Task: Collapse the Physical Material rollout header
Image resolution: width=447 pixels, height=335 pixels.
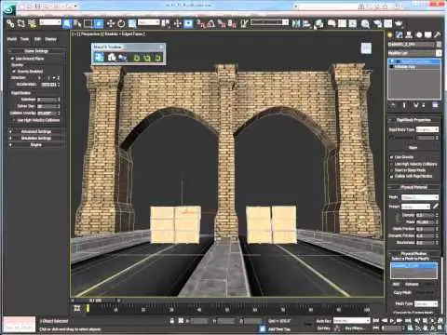Action: 413,187
